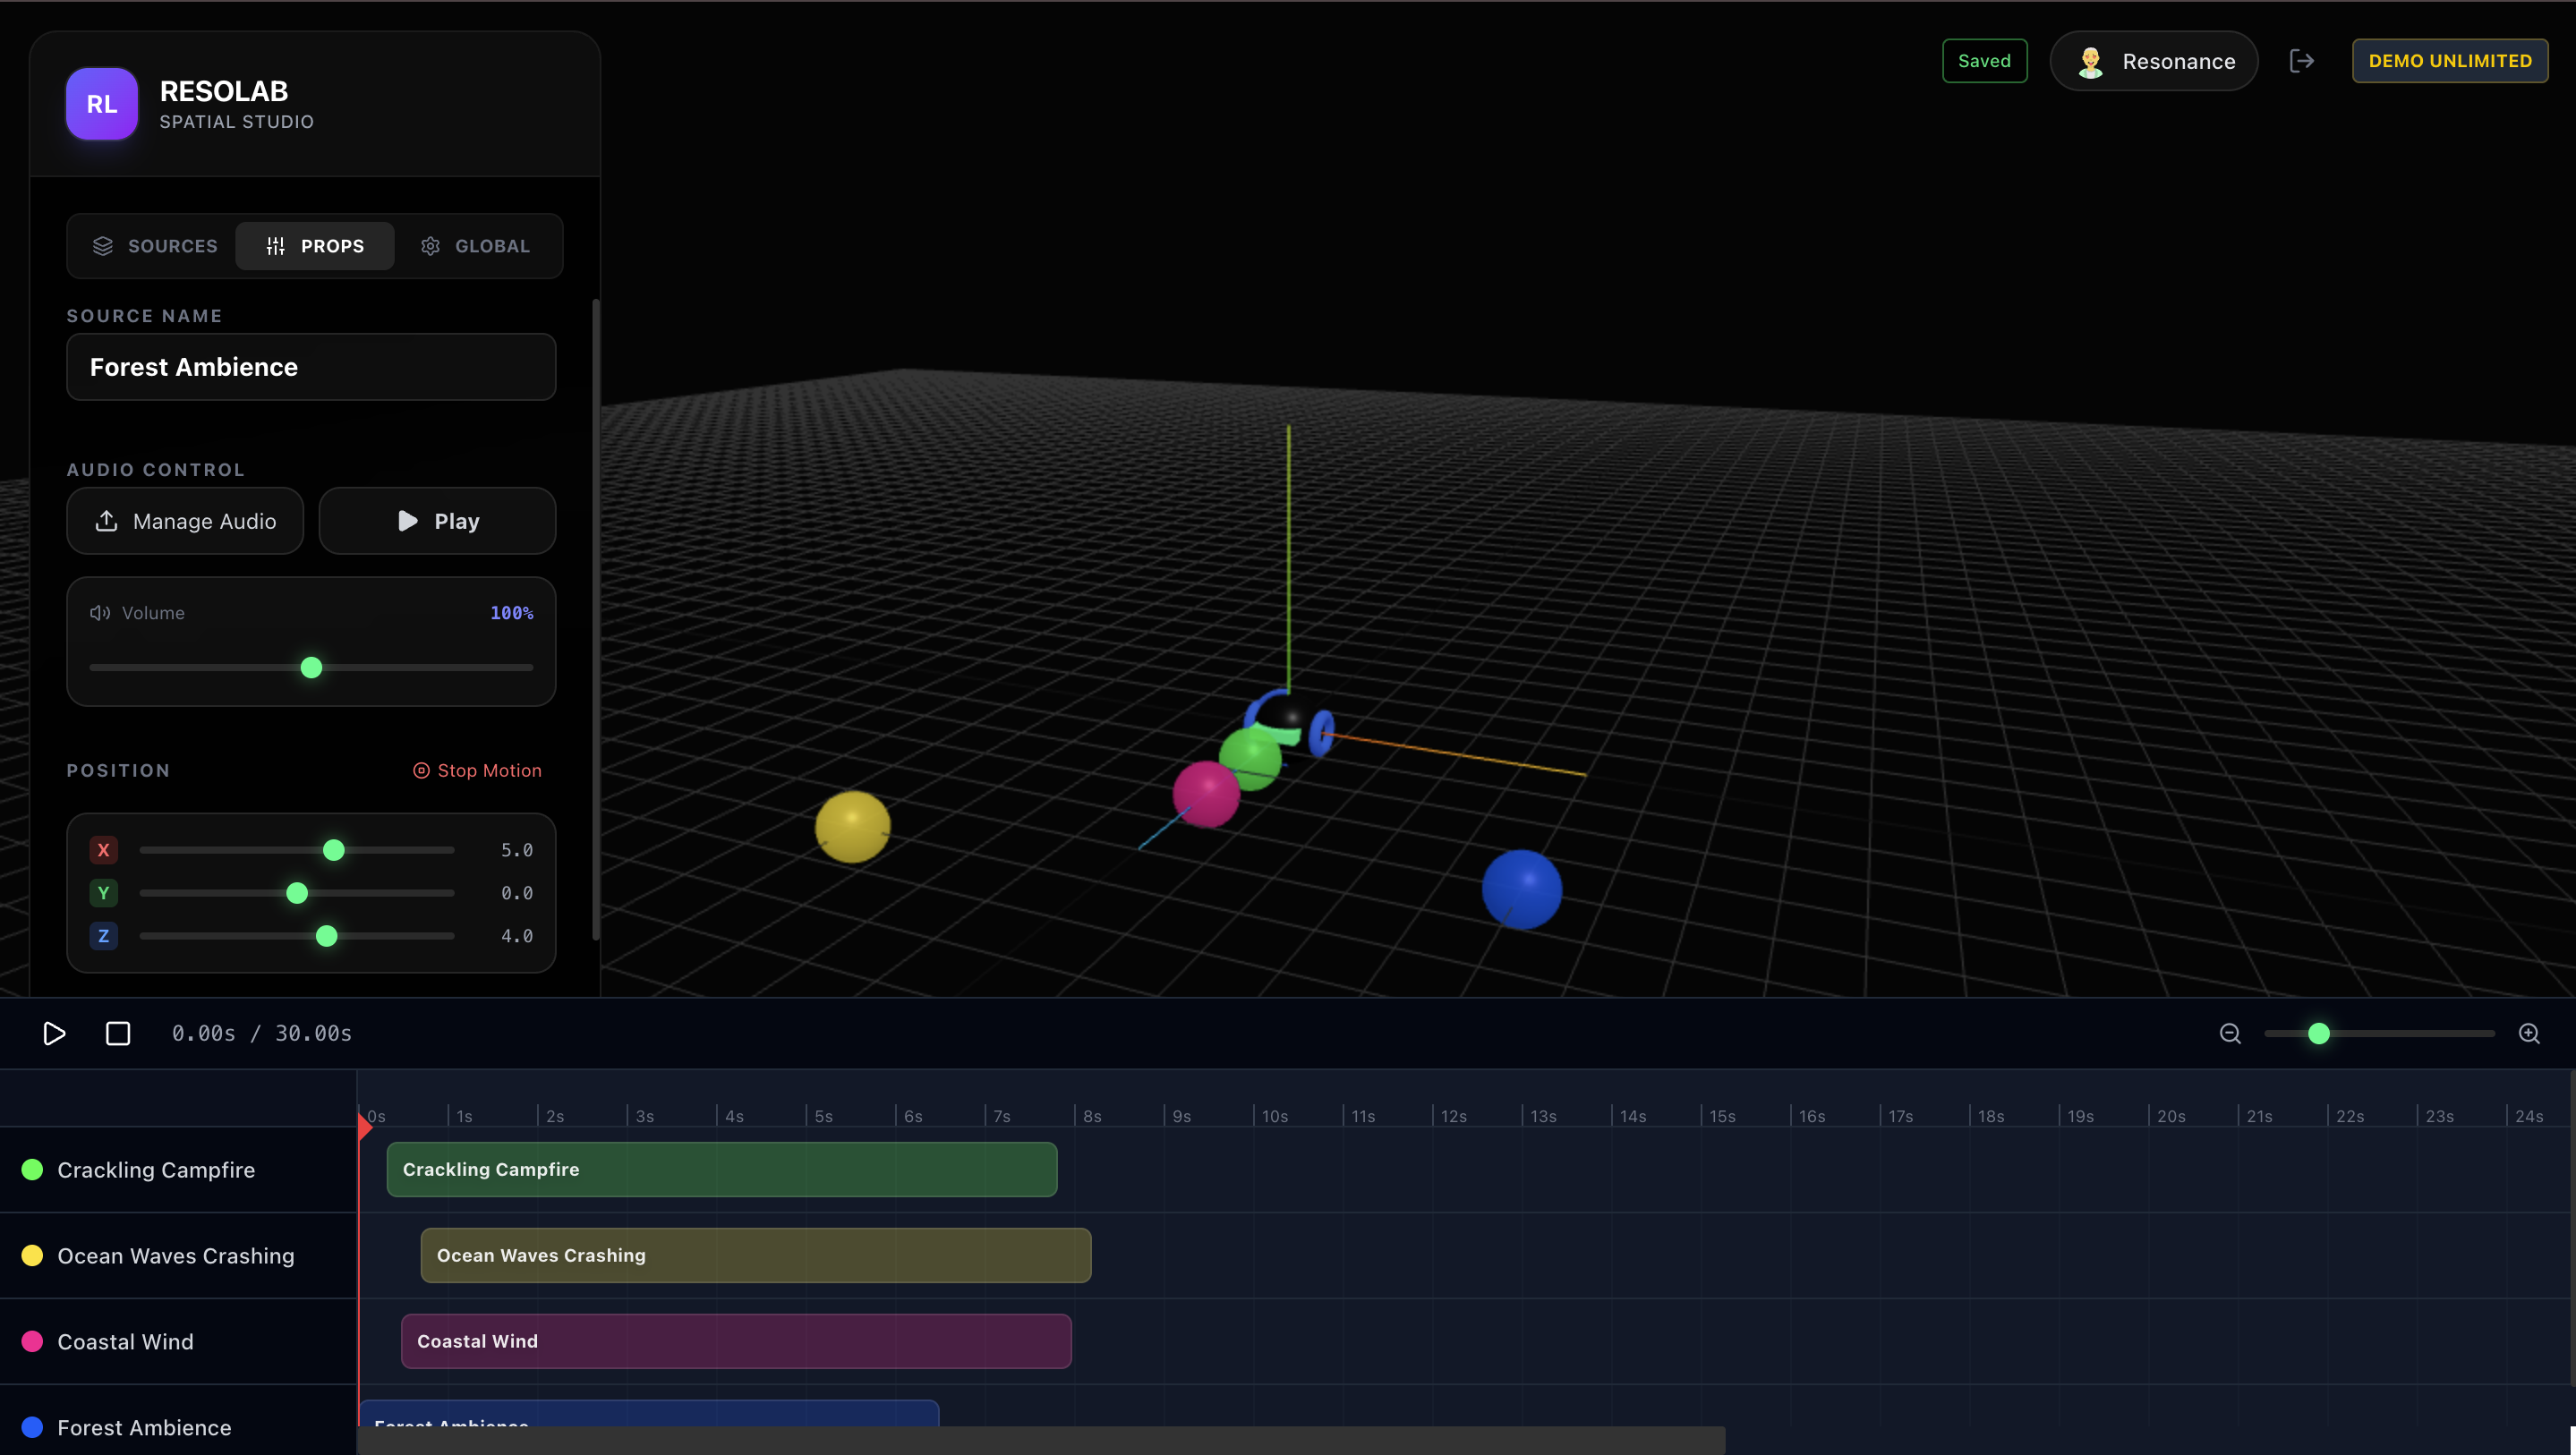Click the timeline stop square icon
The image size is (2576, 1455).
pos(118,1033)
